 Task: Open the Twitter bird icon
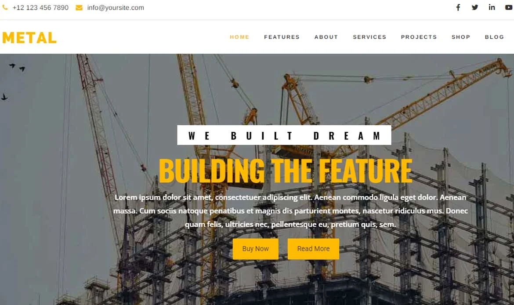pyautogui.click(x=474, y=7)
